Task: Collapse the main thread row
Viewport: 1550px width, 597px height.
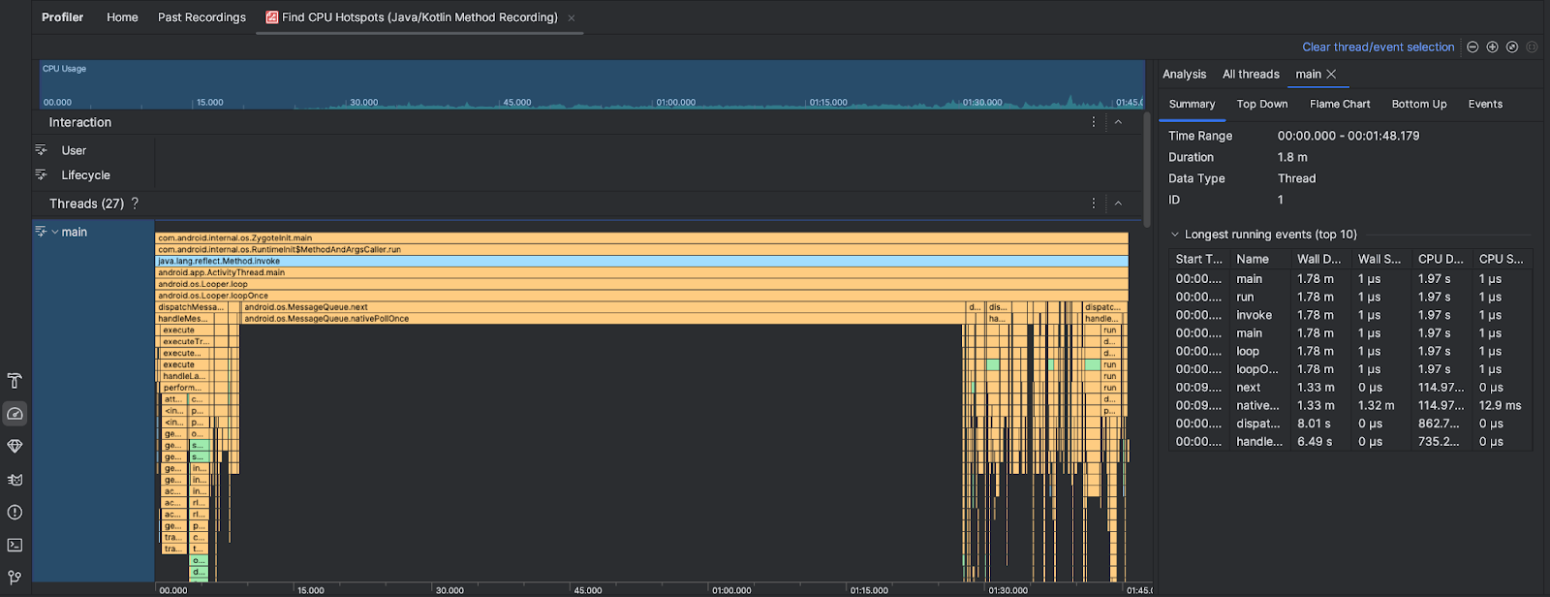Action: (55, 233)
